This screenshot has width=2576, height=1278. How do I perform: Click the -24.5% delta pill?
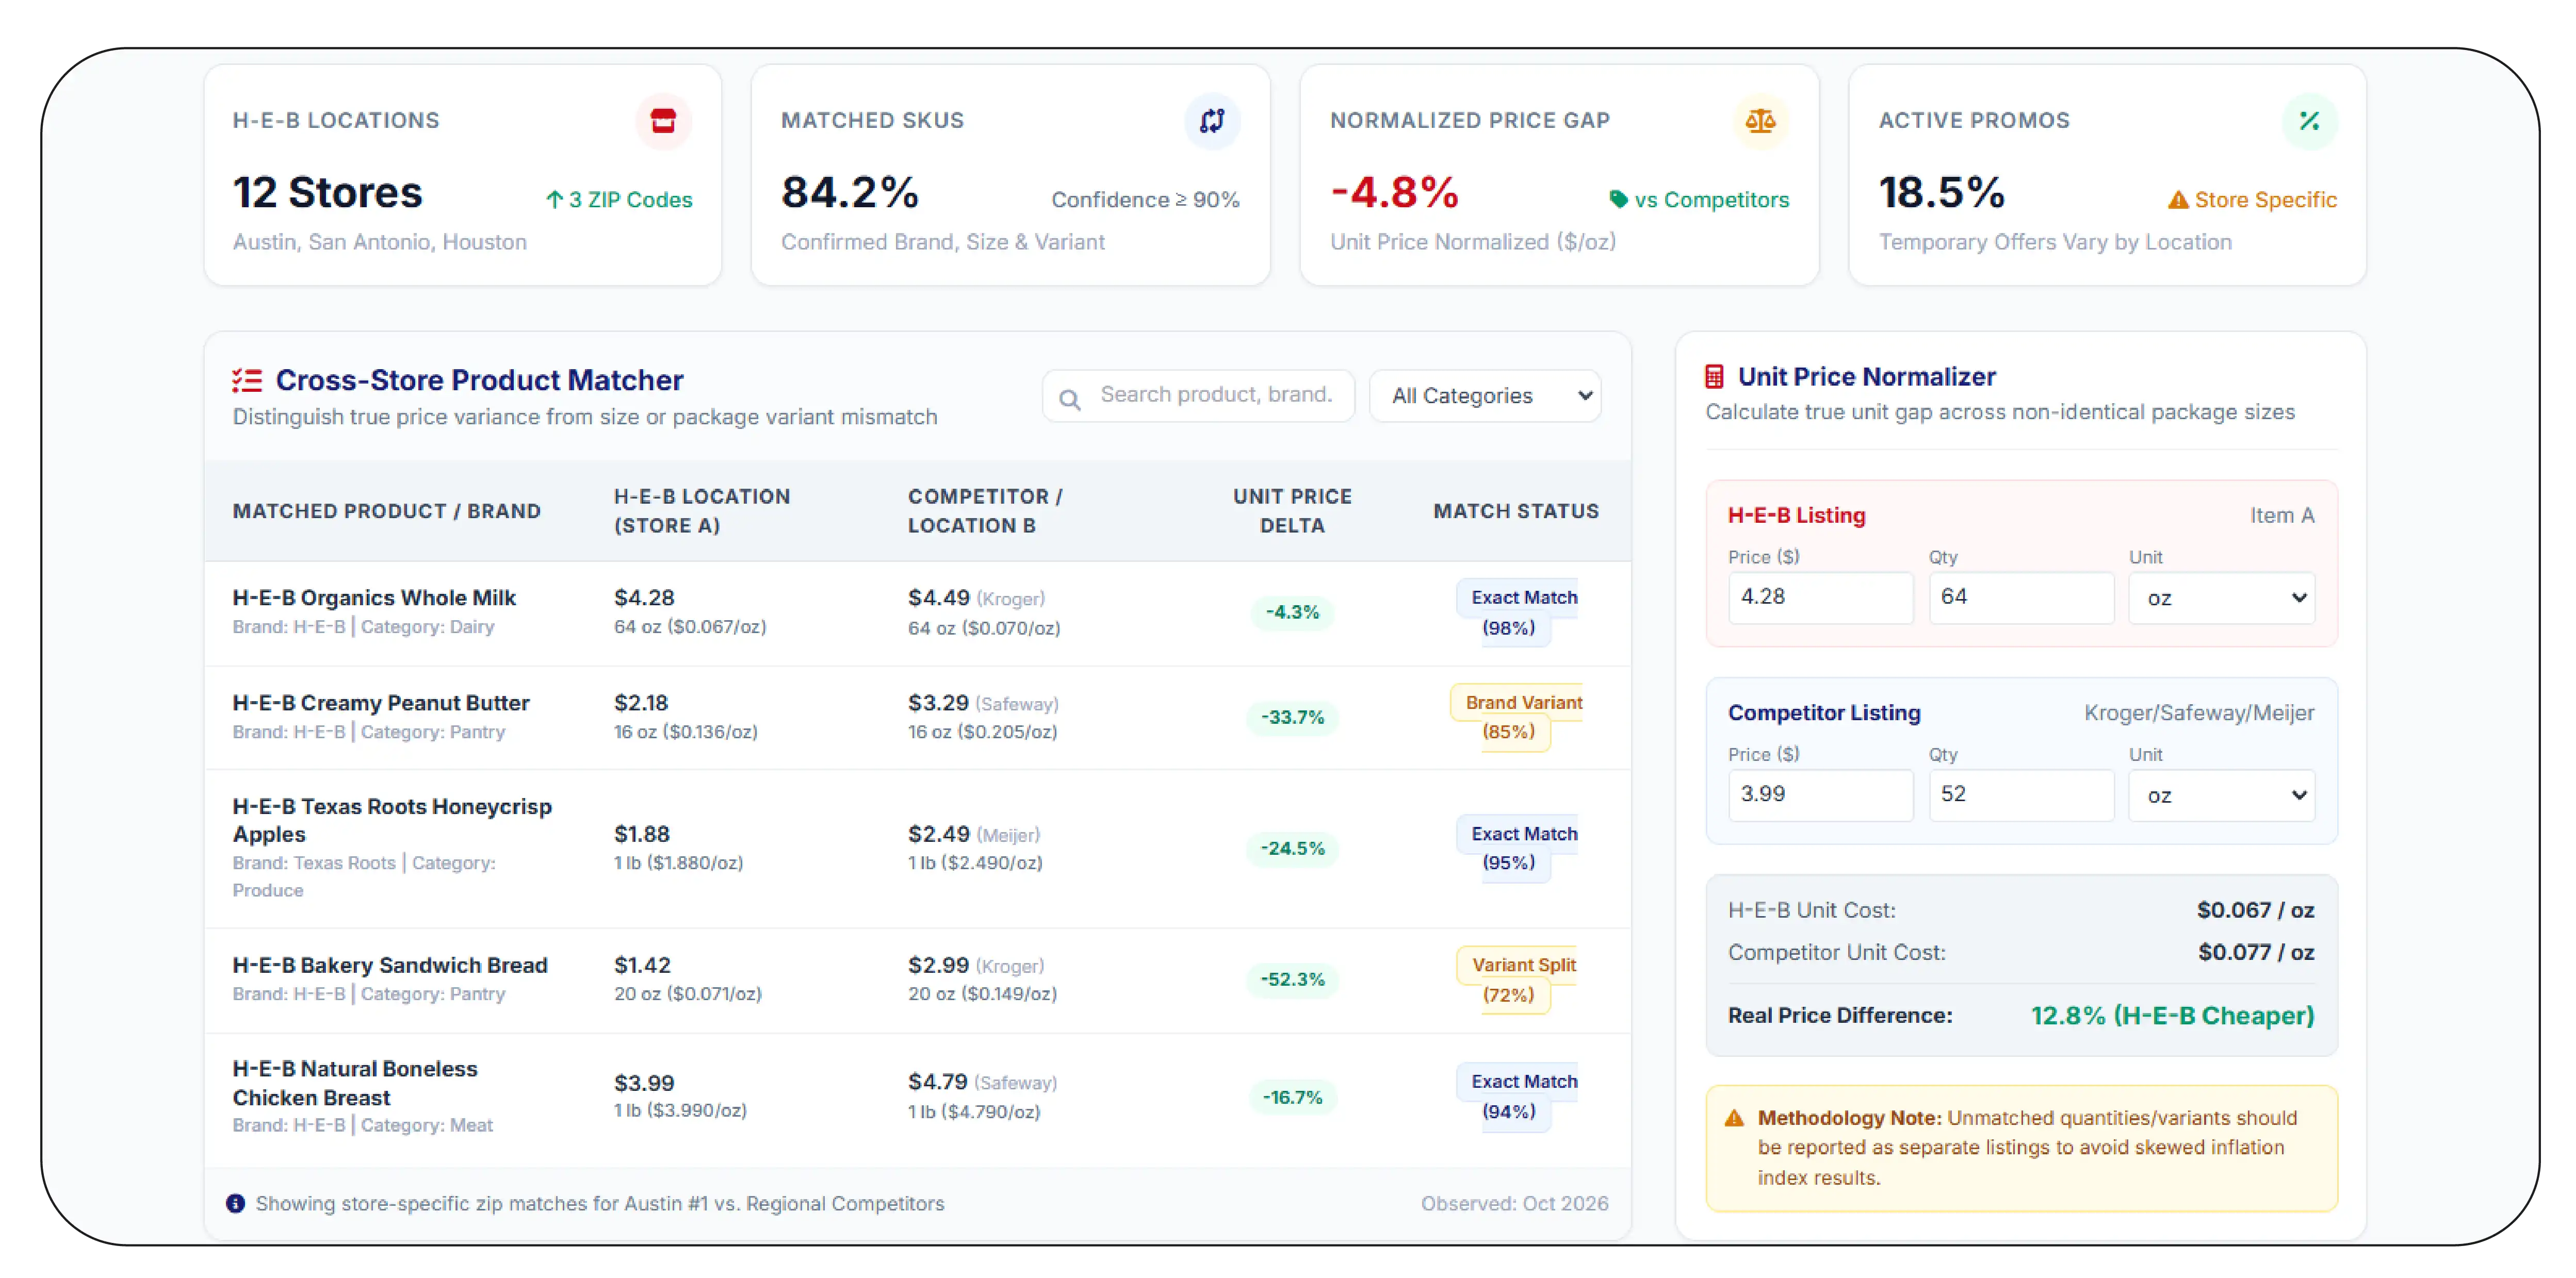1292,849
